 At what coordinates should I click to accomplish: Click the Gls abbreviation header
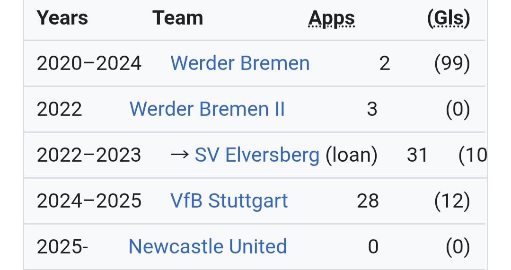pos(449,18)
